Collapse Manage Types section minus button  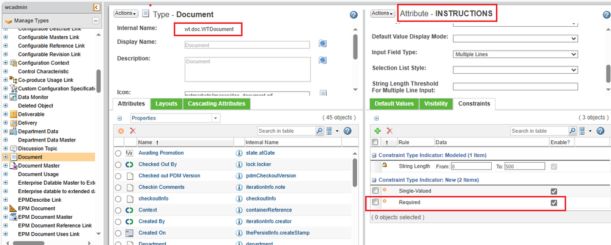pos(95,21)
